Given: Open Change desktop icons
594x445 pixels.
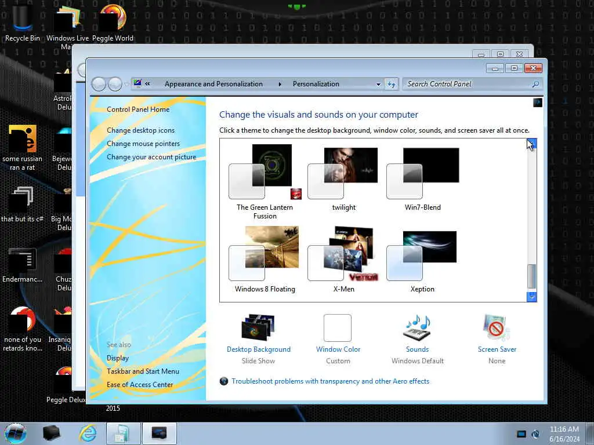Looking at the screenshot, I should [140, 130].
